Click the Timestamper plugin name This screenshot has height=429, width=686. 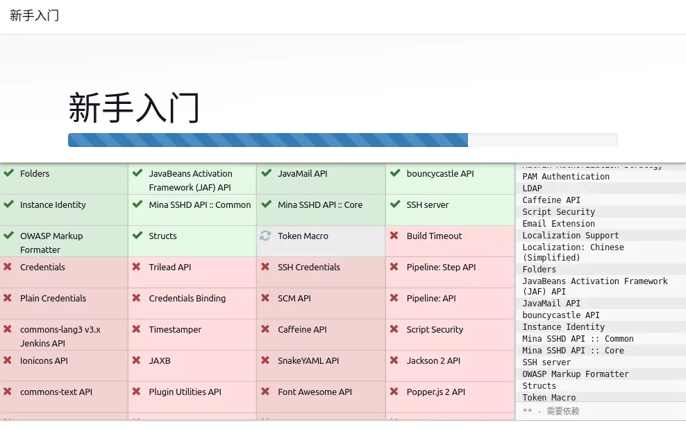coord(175,329)
